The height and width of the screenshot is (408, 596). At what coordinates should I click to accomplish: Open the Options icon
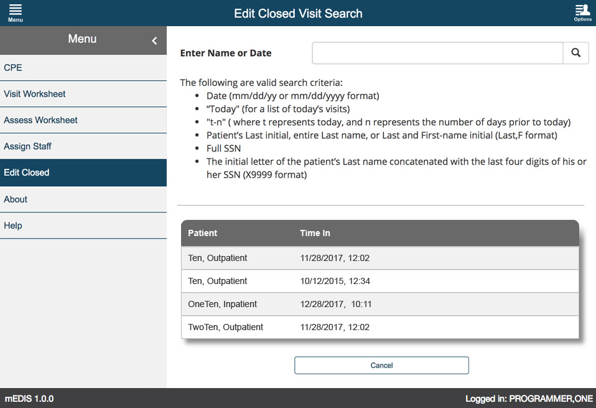[x=582, y=13]
